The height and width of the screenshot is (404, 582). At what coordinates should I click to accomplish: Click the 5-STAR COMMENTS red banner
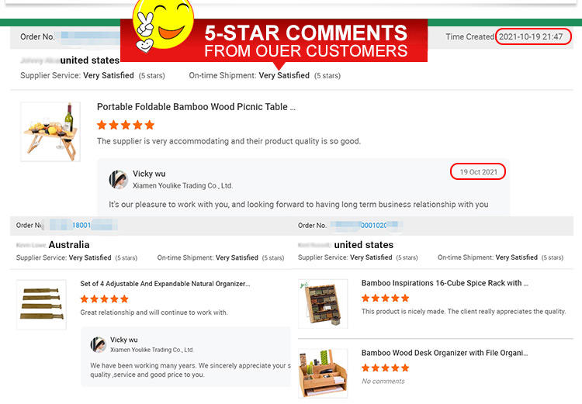point(274,41)
